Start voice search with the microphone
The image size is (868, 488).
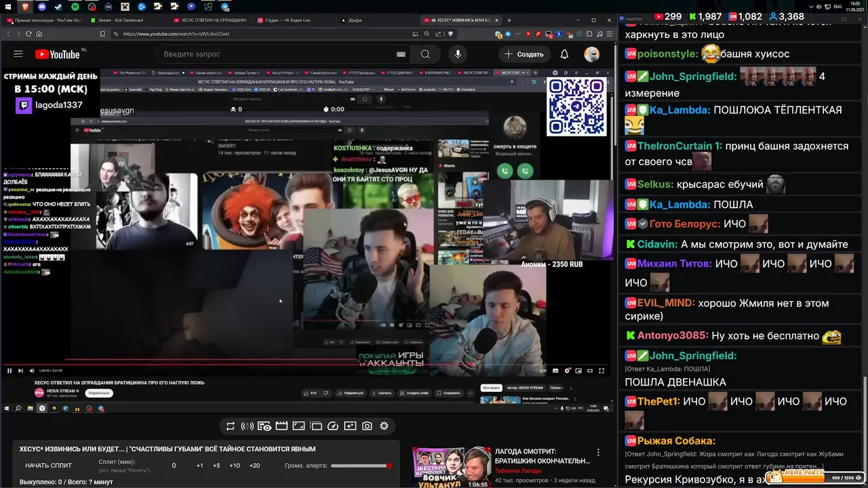(458, 54)
